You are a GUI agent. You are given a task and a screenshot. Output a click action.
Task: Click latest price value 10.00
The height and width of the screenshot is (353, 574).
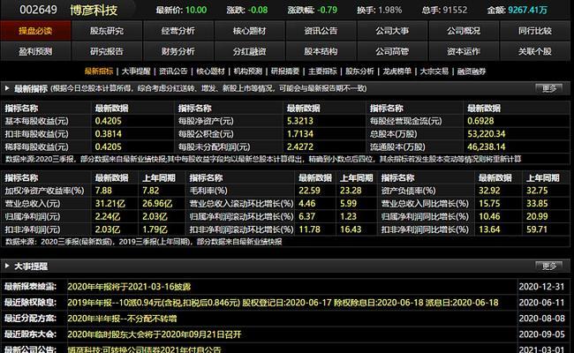point(196,10)
